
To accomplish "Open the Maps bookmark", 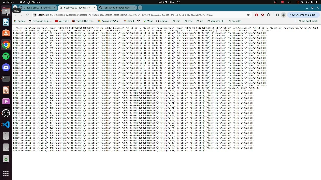I will 148,21.
